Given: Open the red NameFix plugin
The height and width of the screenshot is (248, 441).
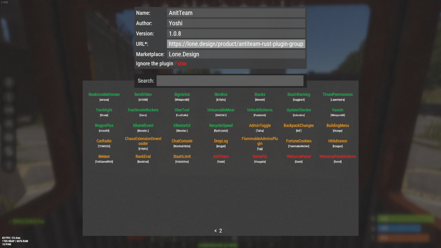Looking at the screenshot, I should pos(260,157).
